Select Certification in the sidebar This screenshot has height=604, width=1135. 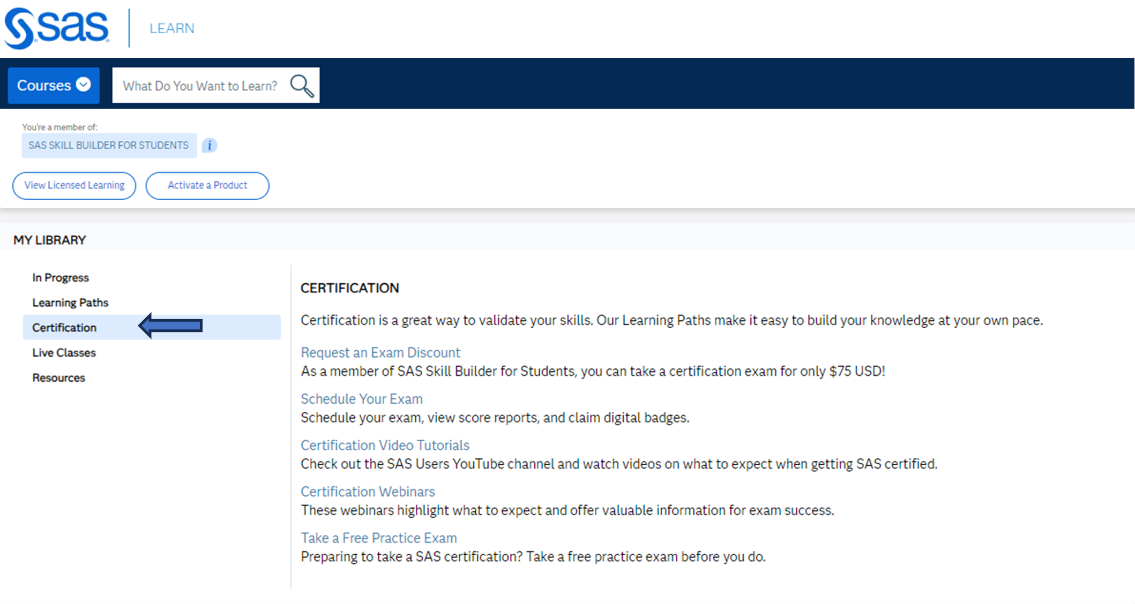(x=64, y=327)
